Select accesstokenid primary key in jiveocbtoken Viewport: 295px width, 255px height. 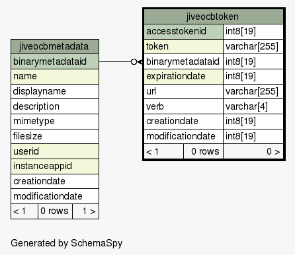point(183,32)
